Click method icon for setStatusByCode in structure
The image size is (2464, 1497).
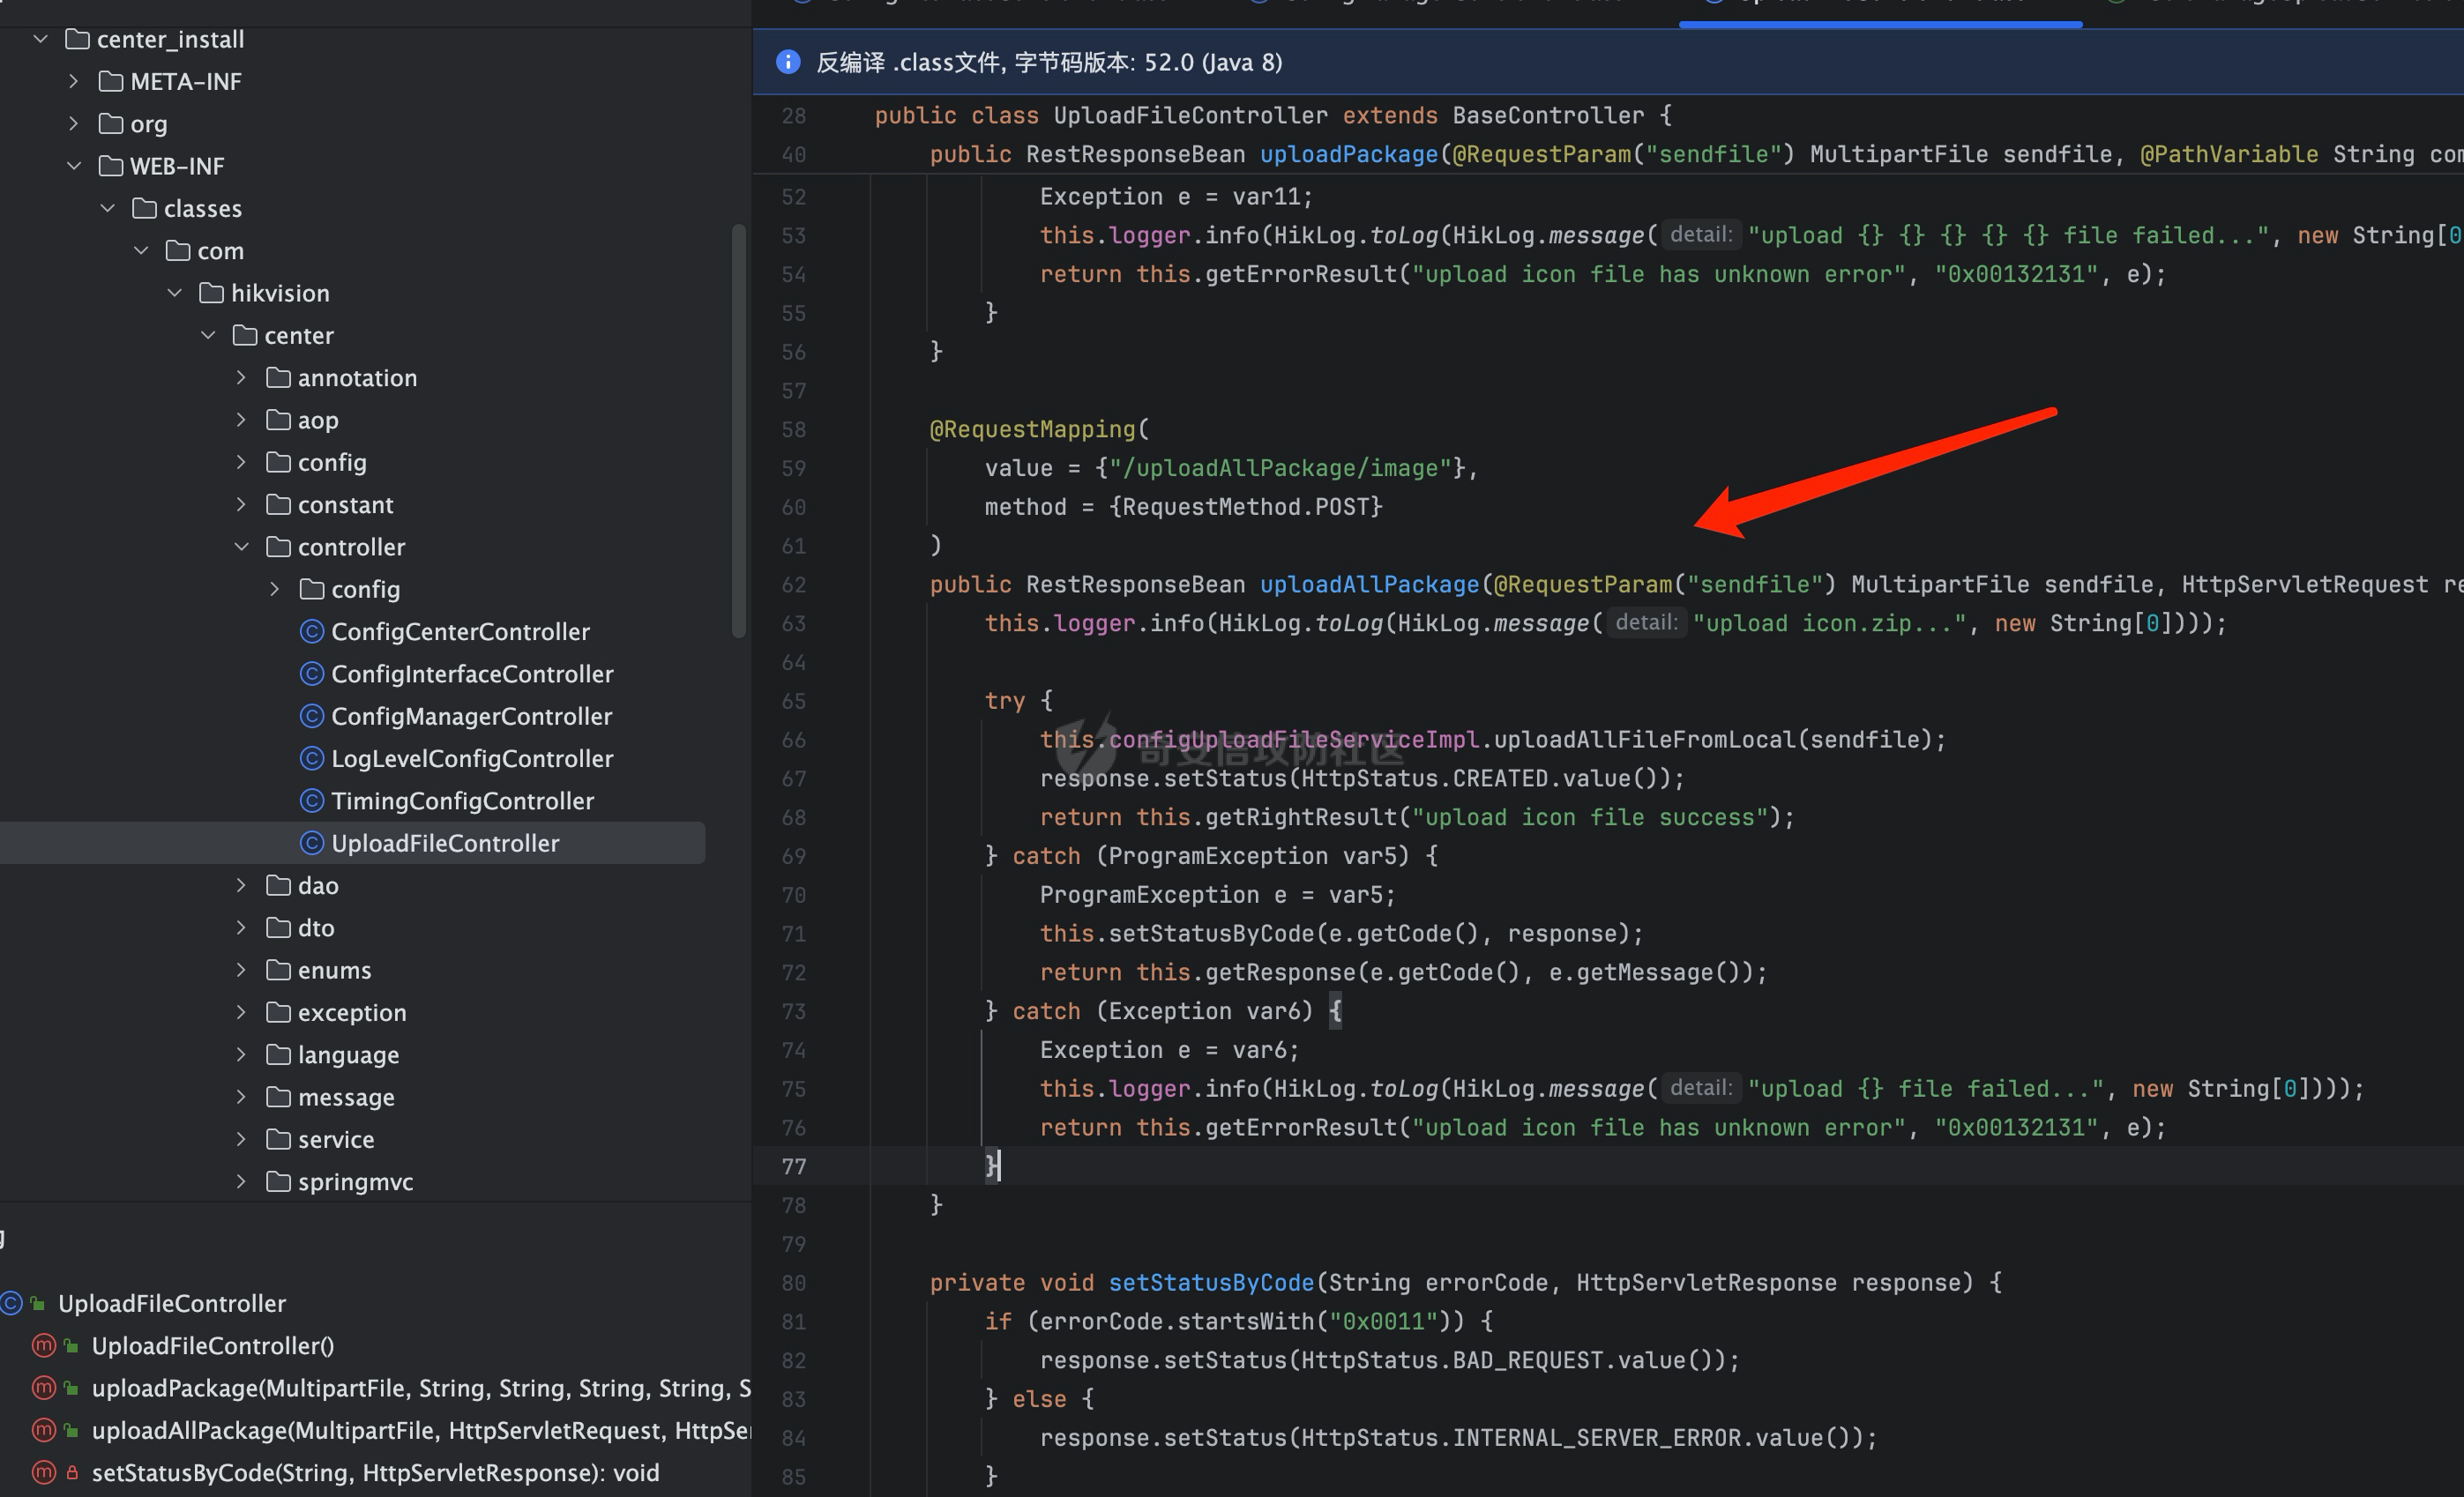point(44,1472)
